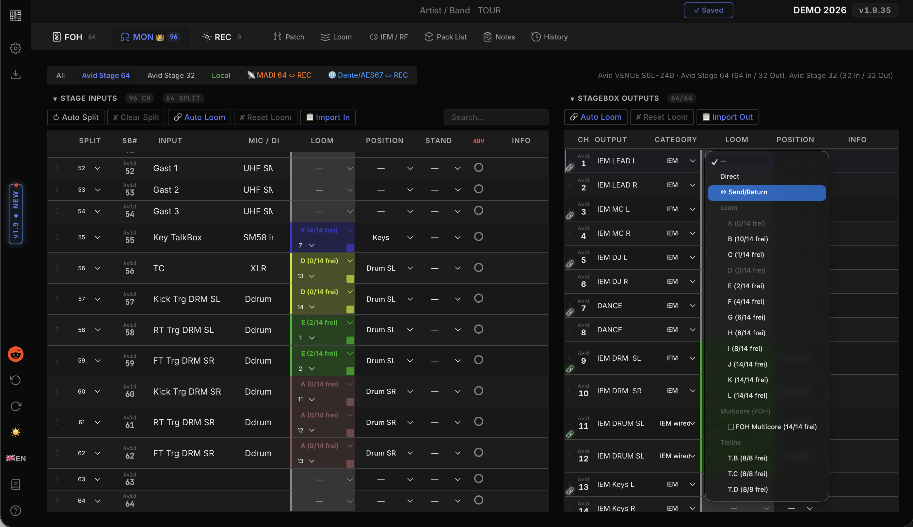The width and height of the screenshot is (913, 527).
Task: Filter by MADI 64 ⇔ REC stagebox
Action: click(x=279, y=75)
